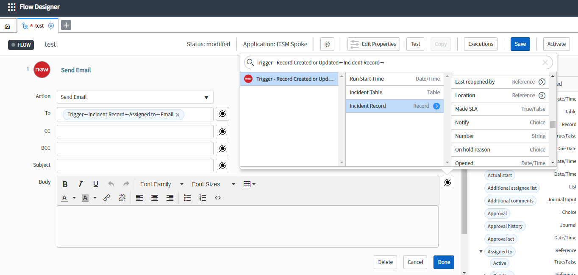Open data pill picker for BCC field
This screenshot has height=275, width=578.
[x=222, y=149]
